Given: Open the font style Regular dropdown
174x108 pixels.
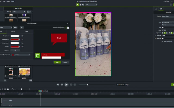Looking at the screenshot, I should coord(168,25).
